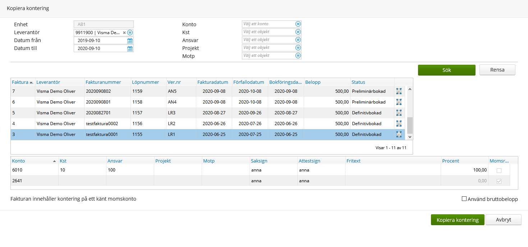The height and width of the screenshot is (247, 528).
Task: Open the Konto lookup selector icon
Action: [298, 24]
